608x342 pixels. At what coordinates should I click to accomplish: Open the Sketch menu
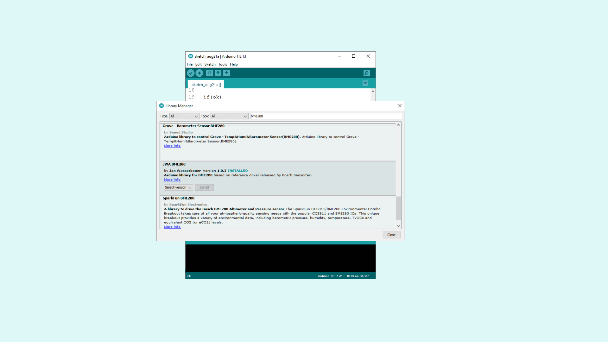pos(210,64)
